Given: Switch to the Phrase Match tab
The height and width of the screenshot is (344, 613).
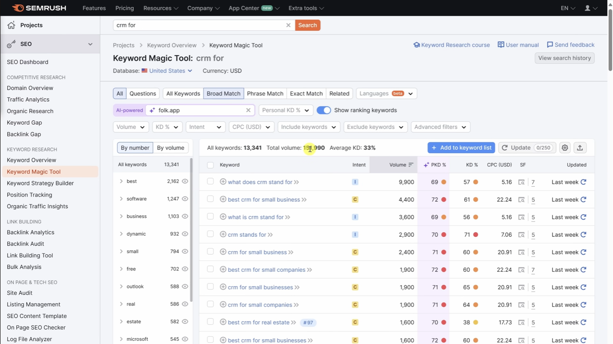Looking at the screenshot, I should point(265,93).
